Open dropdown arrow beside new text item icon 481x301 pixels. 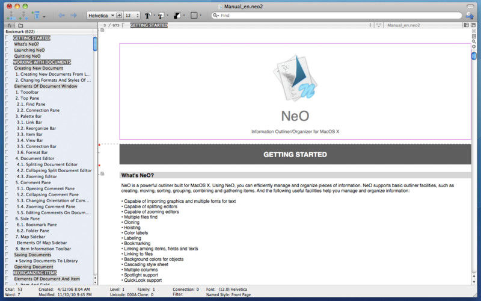[x=44, y=17]
